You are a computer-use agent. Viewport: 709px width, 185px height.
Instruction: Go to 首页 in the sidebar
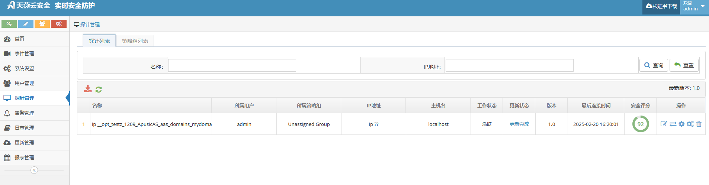pos(35,39)
